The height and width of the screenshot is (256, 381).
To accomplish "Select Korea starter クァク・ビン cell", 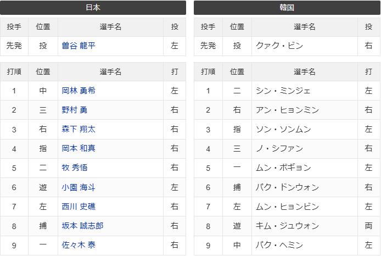I will [x=305, y=46].
